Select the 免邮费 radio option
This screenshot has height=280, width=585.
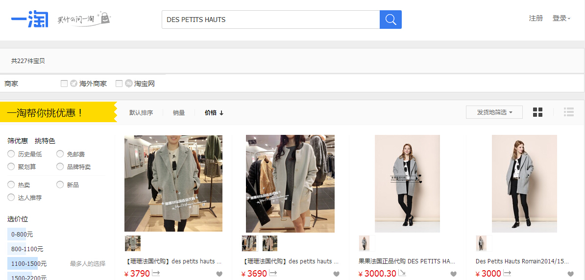(60, 154)
